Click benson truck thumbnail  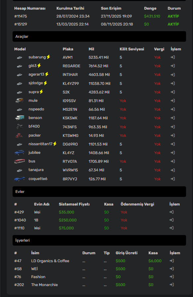[x=20, y=118]
